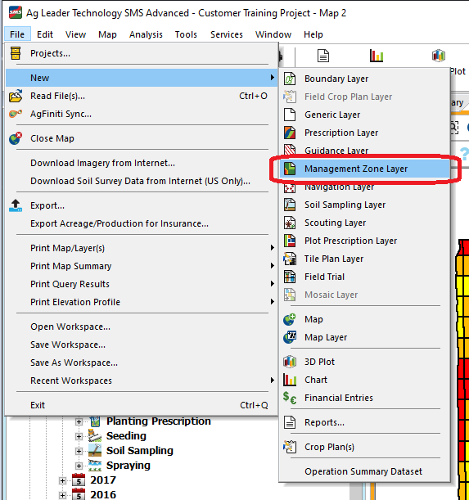Viewport: 469px width, 500px height.
Task: Choose Download Soil Survey Data from Internet
Action: [142, 181]
